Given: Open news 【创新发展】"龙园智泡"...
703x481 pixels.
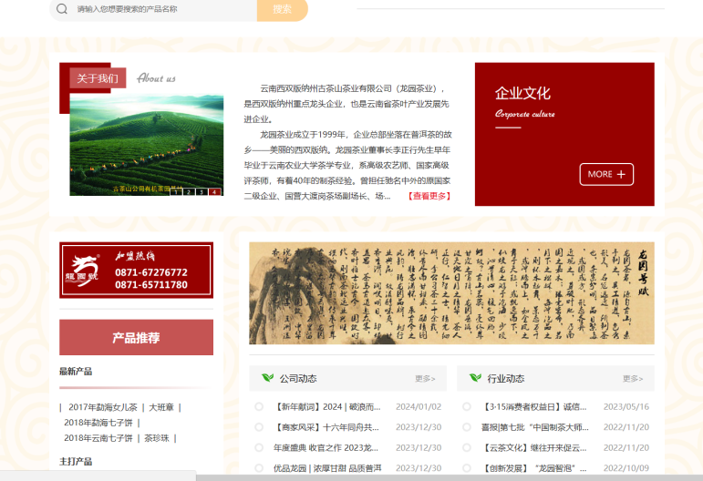Looking at the screenshot, I should [533, 468].
